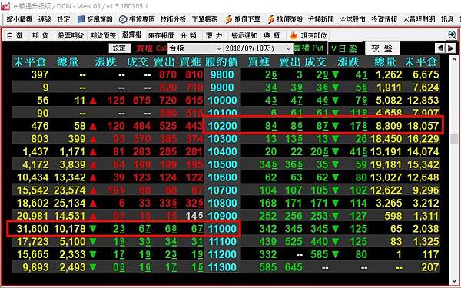Click the flame icon for 現有部位
The width and height of the screenshot is (461, 288).
coord(294,36)
